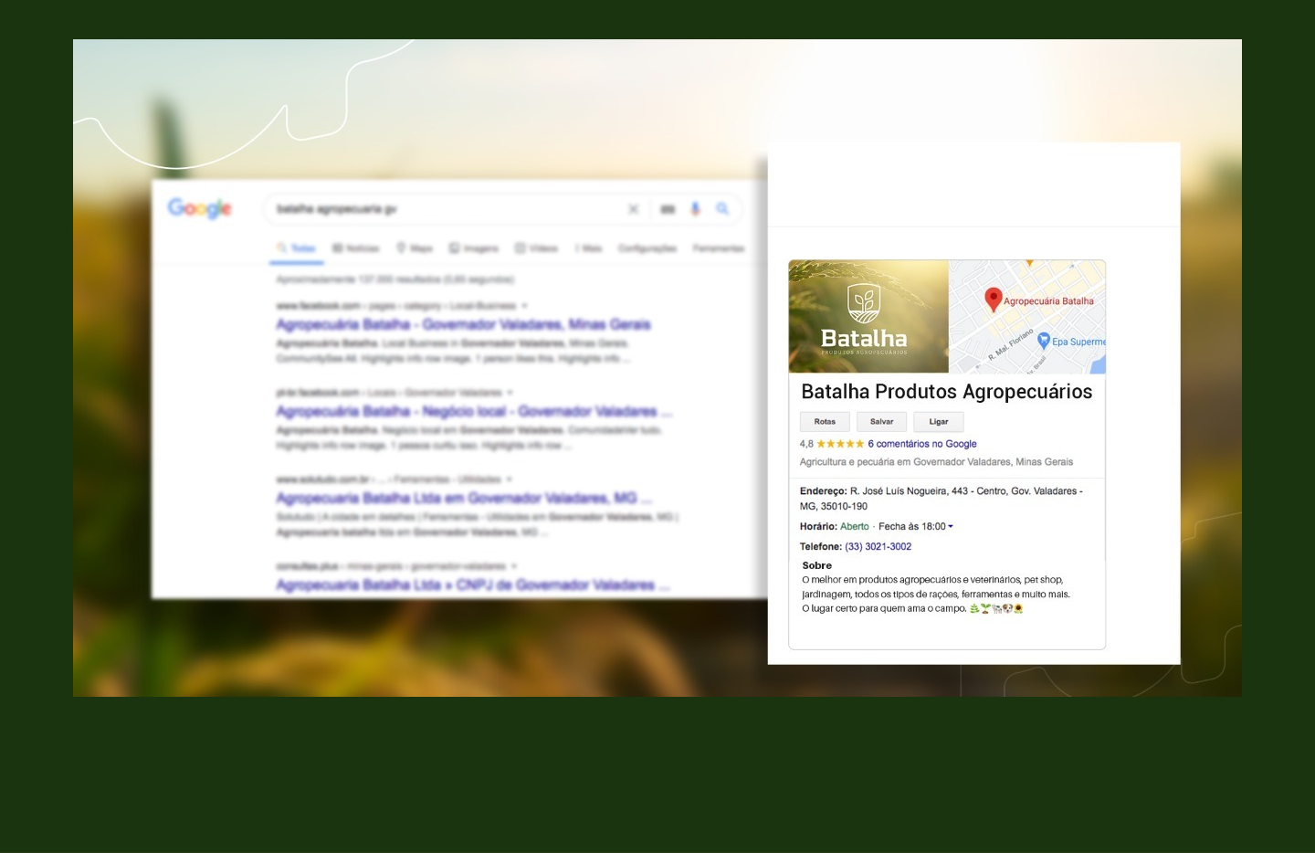
Task: Click the Sobre heading
Action: click(x=817, y=565)
